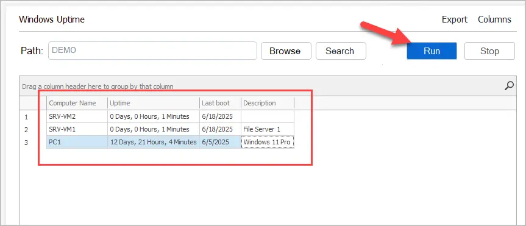The width and height of the screenshot is (526, 226).
Task: Click row number 2 indicator
Action: point(26,130)
